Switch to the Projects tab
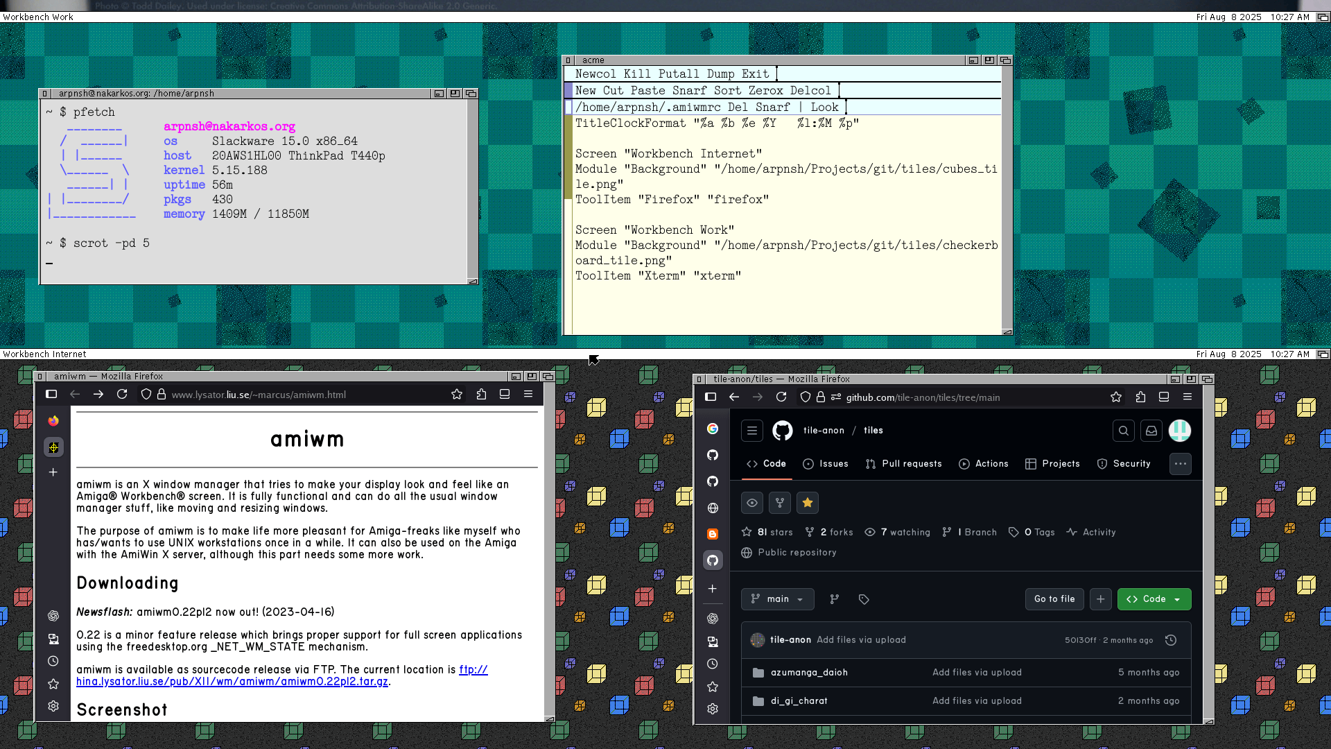The height and width of the screenshot is (749, 1331). (x=1052, y=464)
